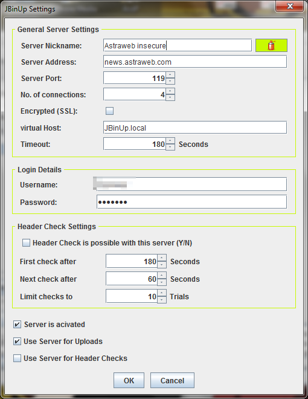
Task: Click the virtual Host text field
Action: [x=195, y=128]
